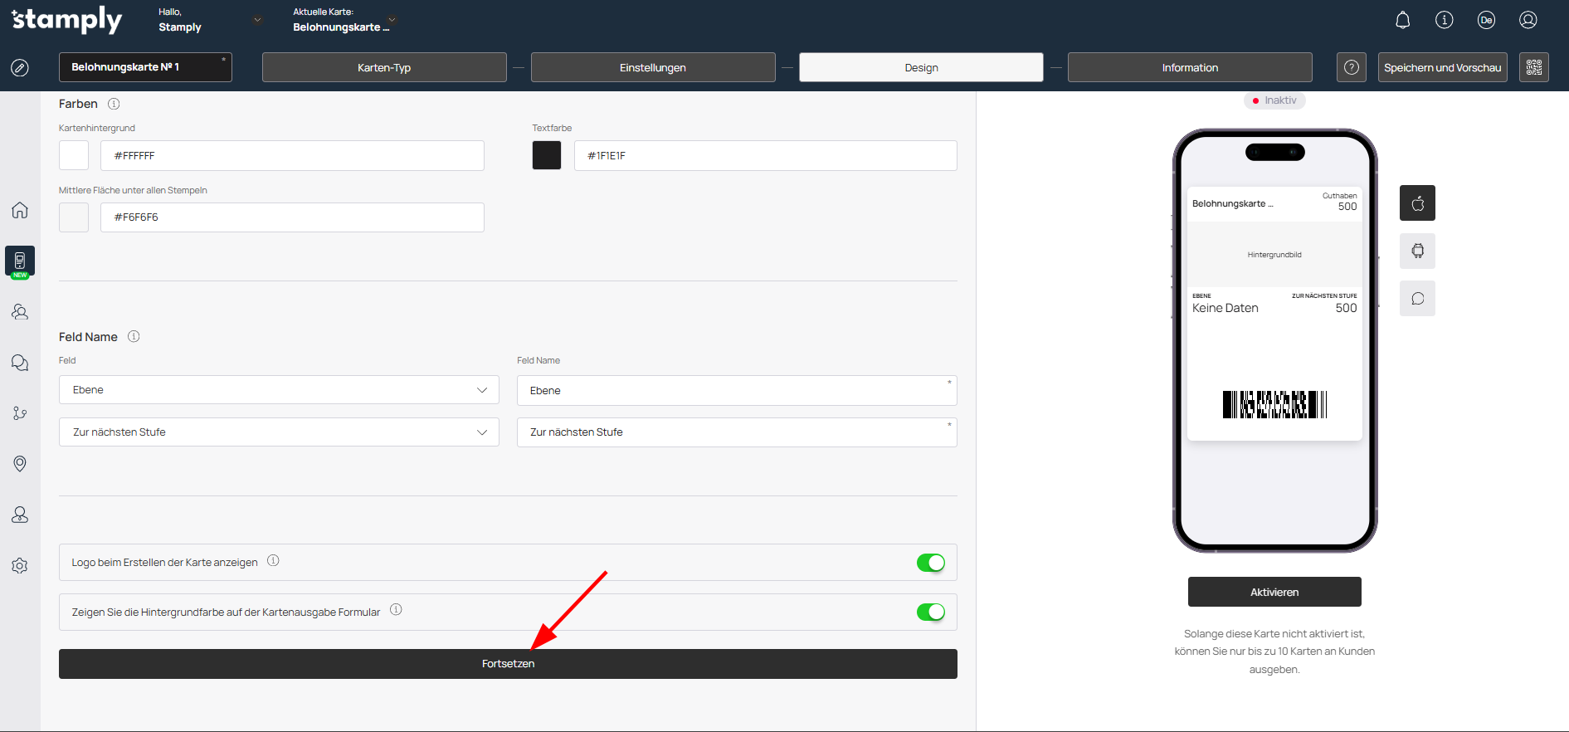The image size is (1569, 732).
Task: Open the Information tab
Action: (x=1189, y=67)
